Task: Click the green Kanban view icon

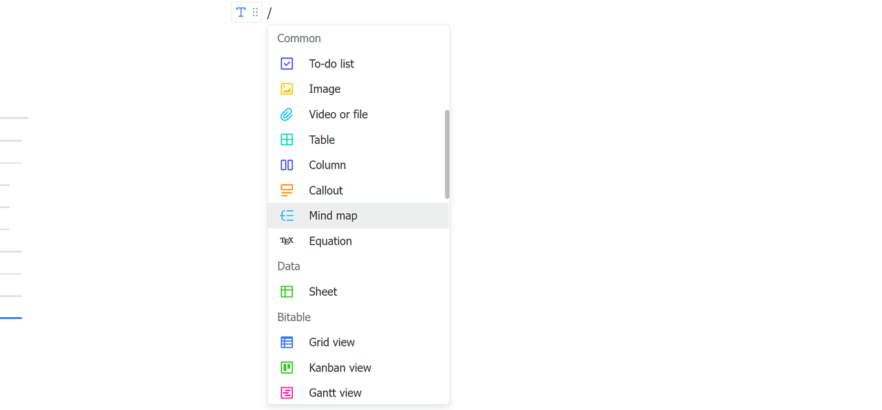Action: pyautogui.click(x=287, y=368)
